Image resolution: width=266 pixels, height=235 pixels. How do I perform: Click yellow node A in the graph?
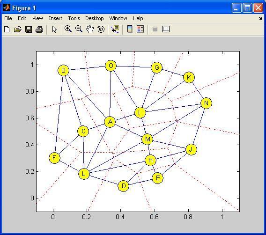(x=110, y=122)
